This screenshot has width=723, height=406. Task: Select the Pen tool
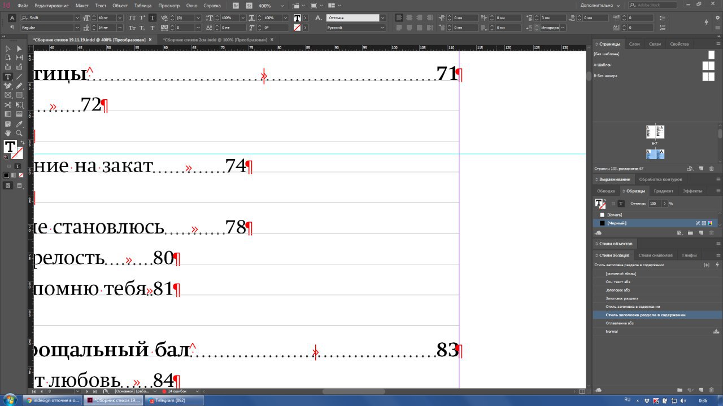(x=8, y=86)
